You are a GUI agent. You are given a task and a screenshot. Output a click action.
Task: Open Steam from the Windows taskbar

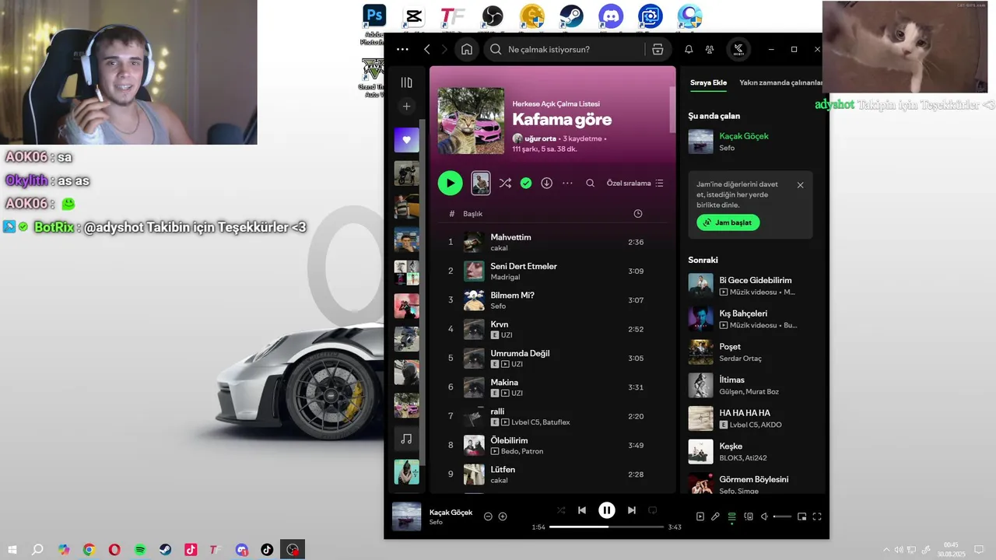click(166, 549)
